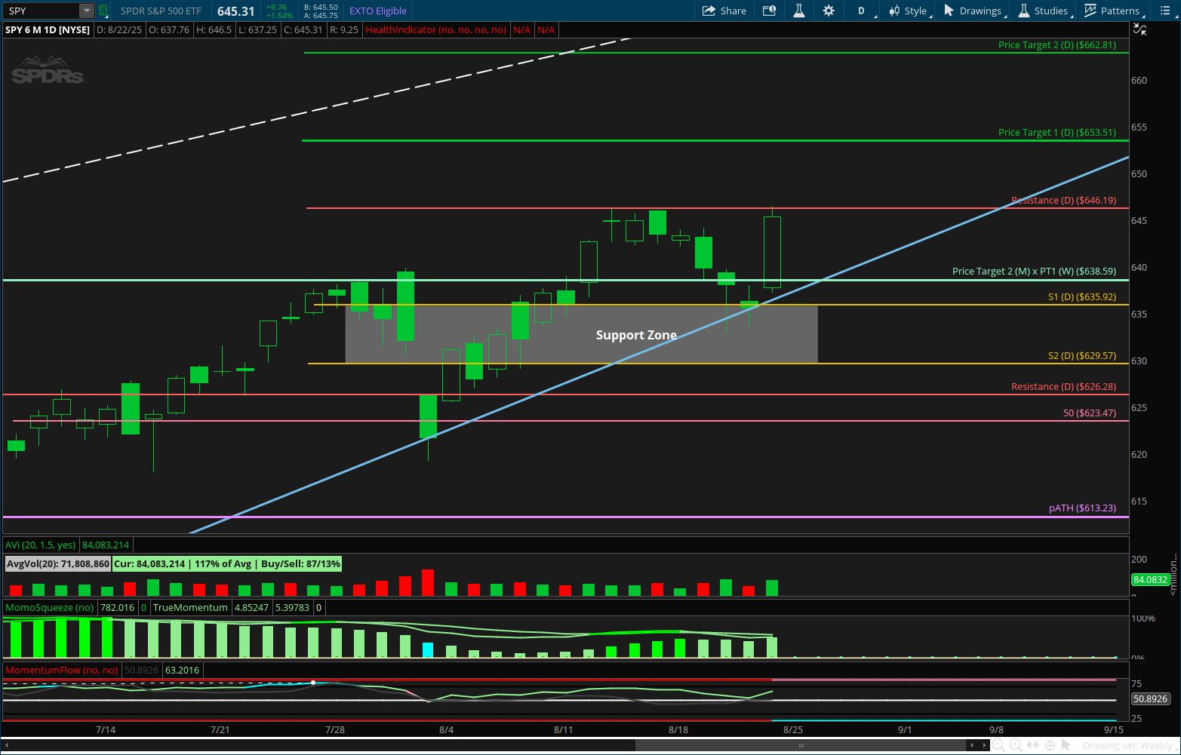Image resolution: width=1181 pixels, height=755 pixels.
Task: Click the SPY 6 M 1D [NYSE] chart label
Action: tap(48, 29)
